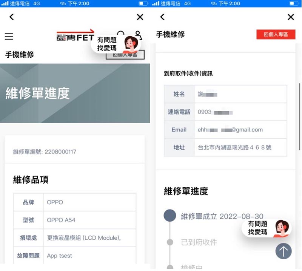Click the right screen's vertical scrollbar
Screen dimensions: 302x271
point(299,116)
